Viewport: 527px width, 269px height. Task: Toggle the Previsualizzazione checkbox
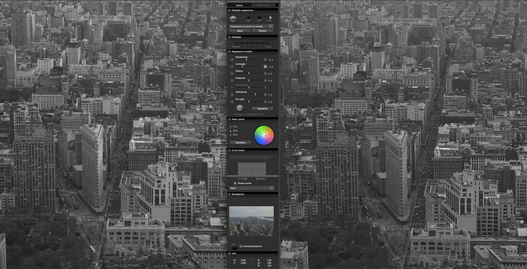tap(241, 246)
